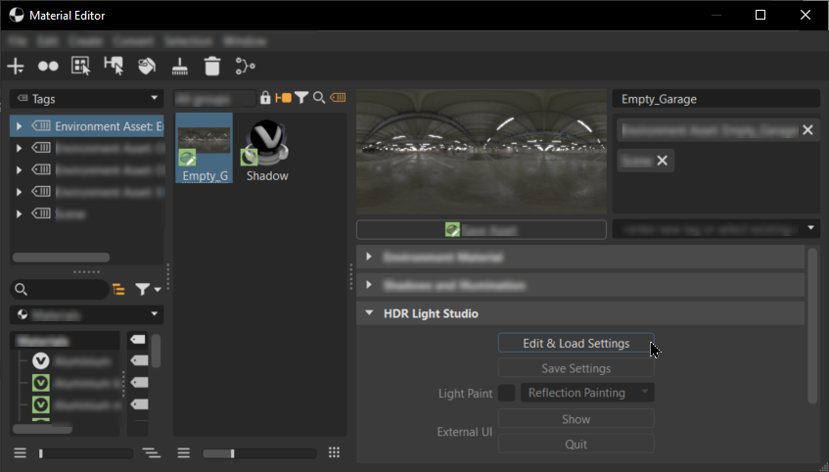The image size is (829, 472).
Task: Open the tag entry dropdown arrow under the tag chips
Action: pyautogui.click(x=810, y=228)
